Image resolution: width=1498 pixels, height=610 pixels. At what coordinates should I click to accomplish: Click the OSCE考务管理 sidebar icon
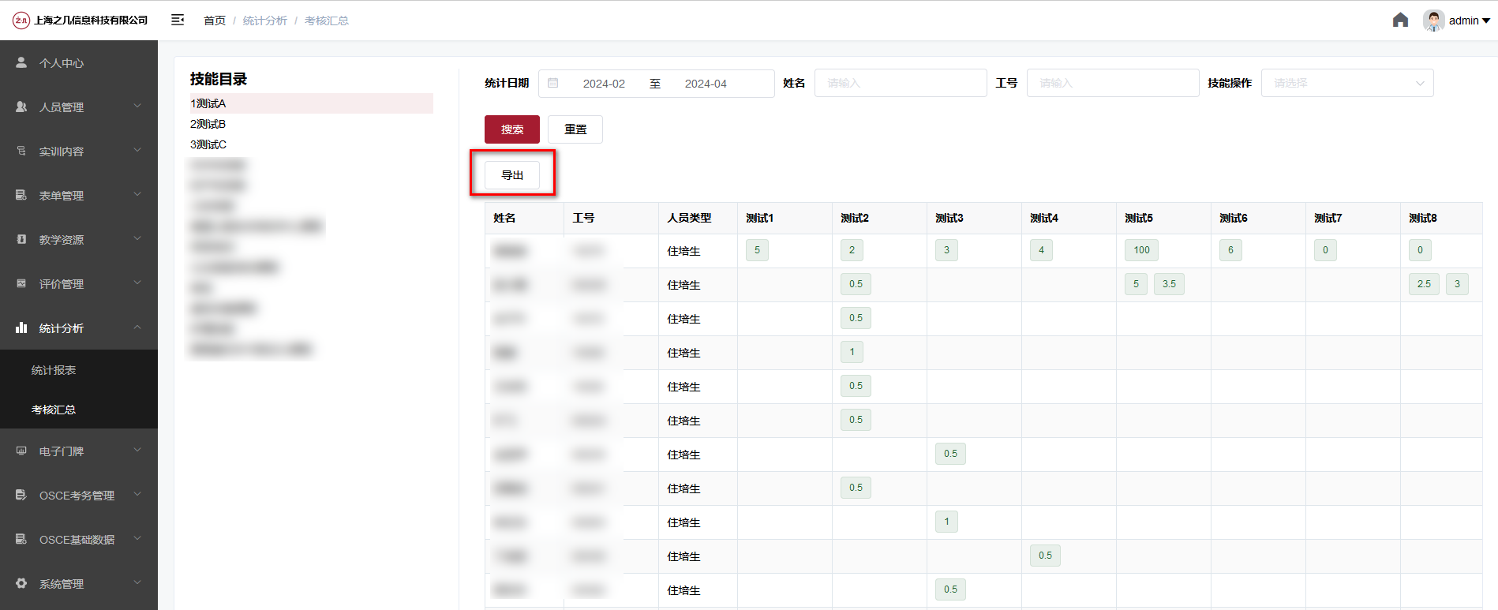21,495
